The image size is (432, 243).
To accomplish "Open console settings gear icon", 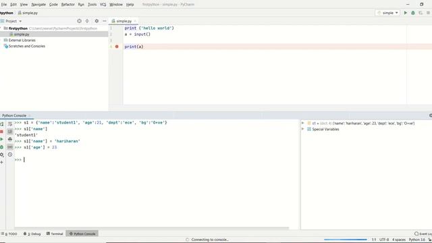I will click(x=2, y=155).
